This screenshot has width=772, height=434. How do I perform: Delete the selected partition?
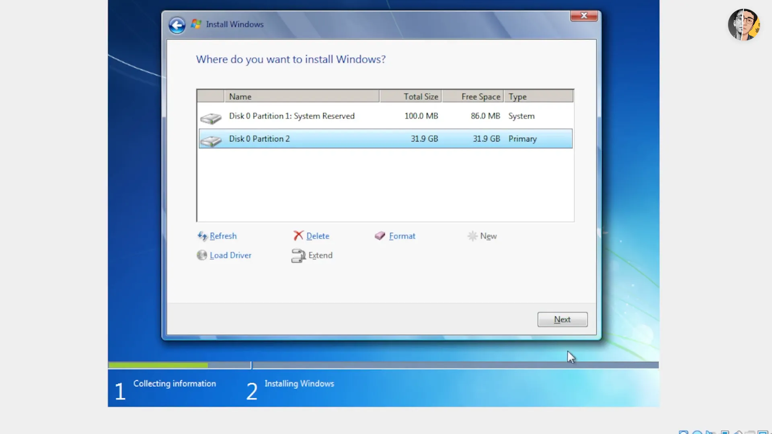(318, 236)
